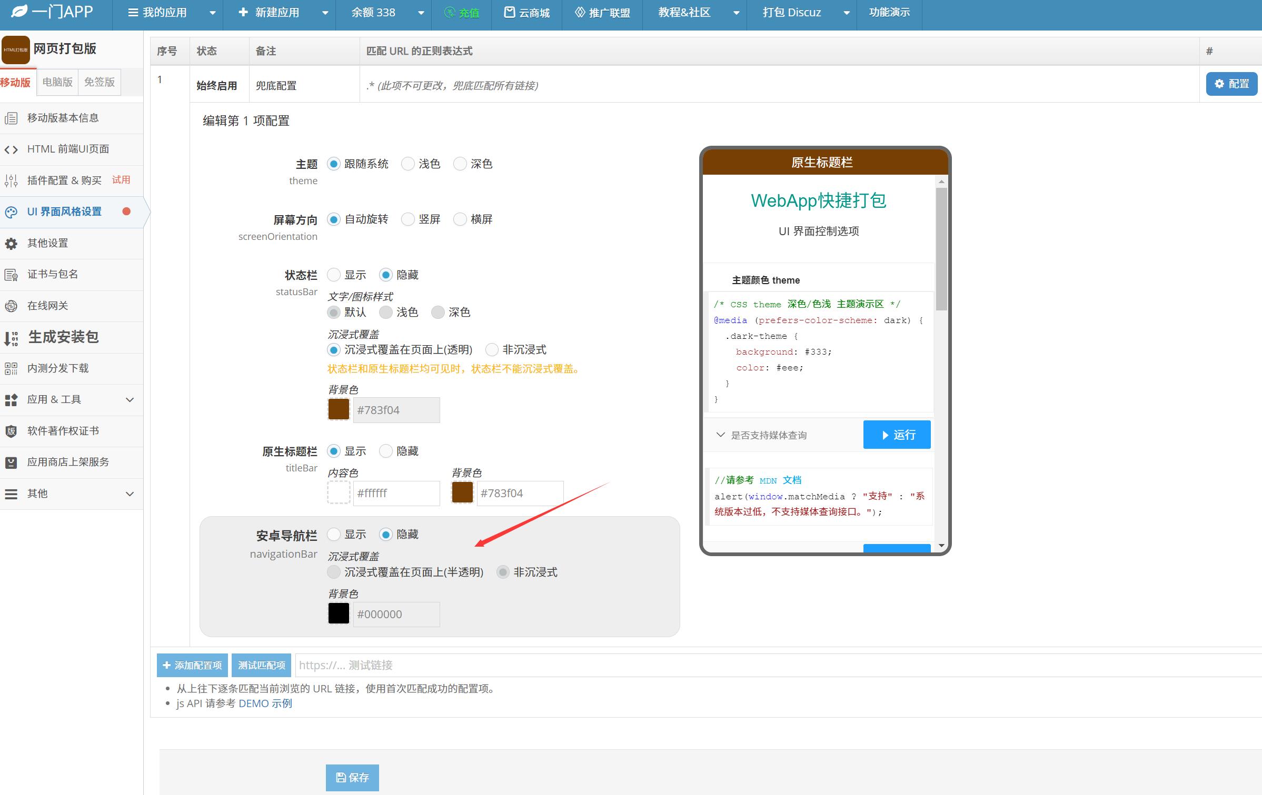Open the 我的应用 dropdown arrow
The image size is (1262, 795).
(x=213, y=13)
